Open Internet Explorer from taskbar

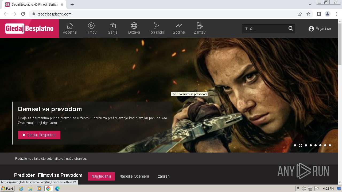(x=21, y=189)
